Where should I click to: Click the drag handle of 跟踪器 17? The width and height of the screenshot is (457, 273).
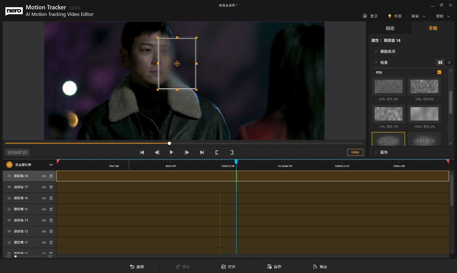click(x=9, y=187)
